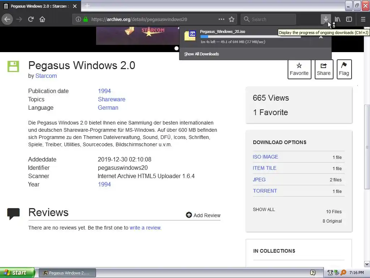This screenshot has width=370, height=278.
Task: Click the 665 Views text
Action: point(271,98)
